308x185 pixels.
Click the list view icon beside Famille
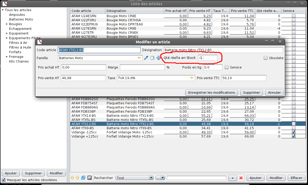click(152, 58)
